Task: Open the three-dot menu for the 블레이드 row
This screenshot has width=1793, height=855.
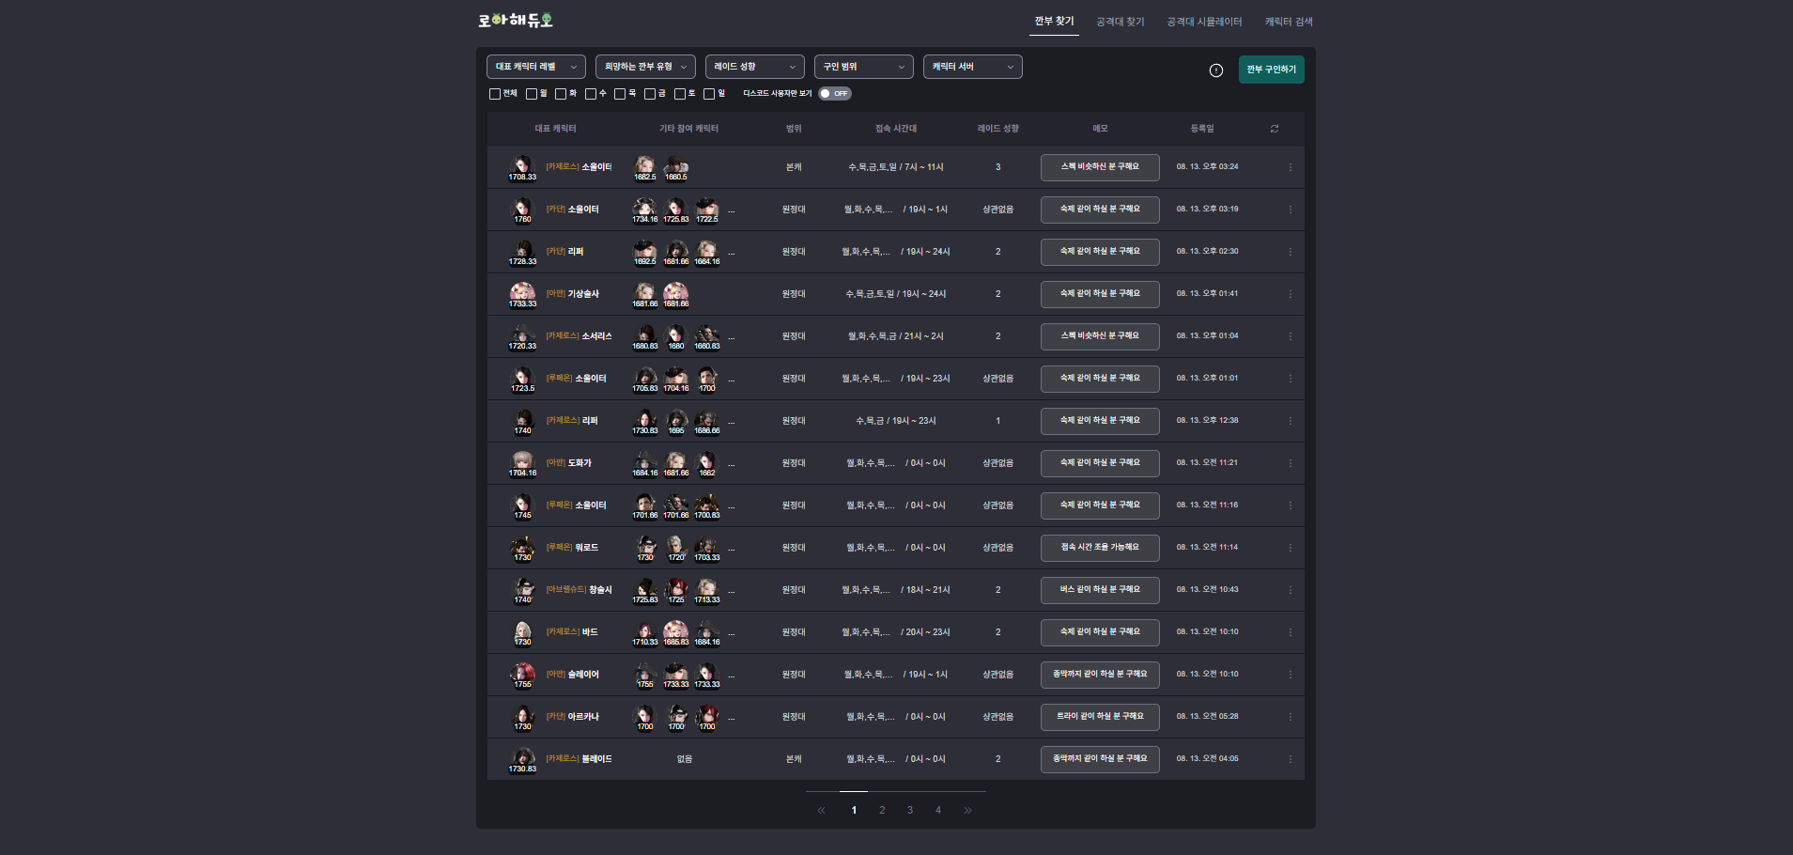Action: point(1290,759)
